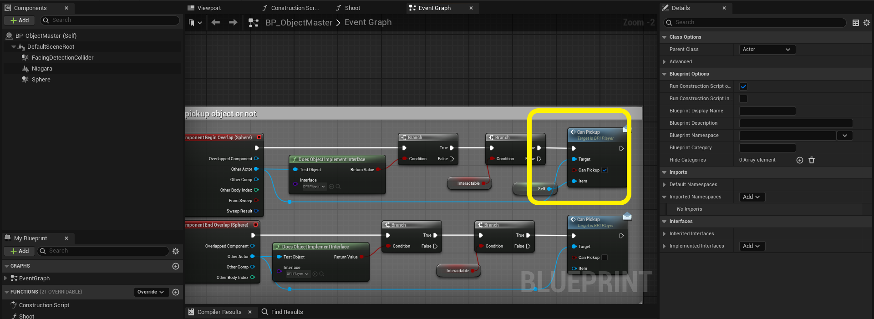Image resolution: width=874 pixels, height=319 pixels.
Task: Click the back navigation arrow in graph toolbar
Action: (216, 22)
